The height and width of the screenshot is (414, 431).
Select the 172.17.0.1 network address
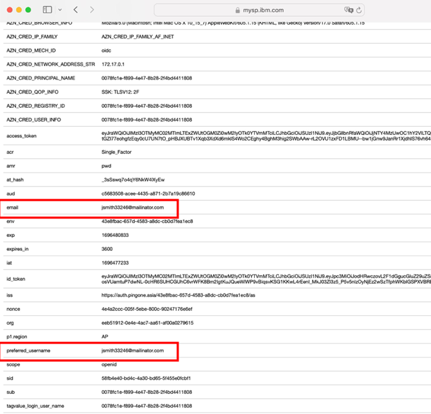pos(113,65)
